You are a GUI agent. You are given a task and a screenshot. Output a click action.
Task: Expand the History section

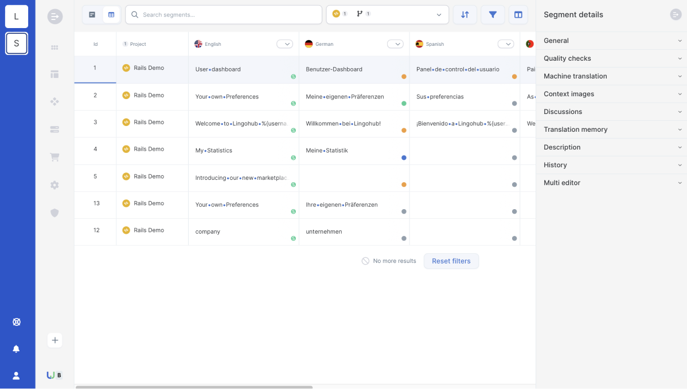612,165
